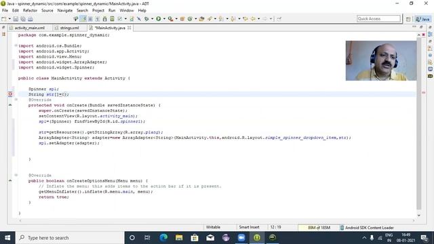Click the External Tools run icon
Viewport: 434px width, 244px height.
pyautogui.click(x=170, y=19)
